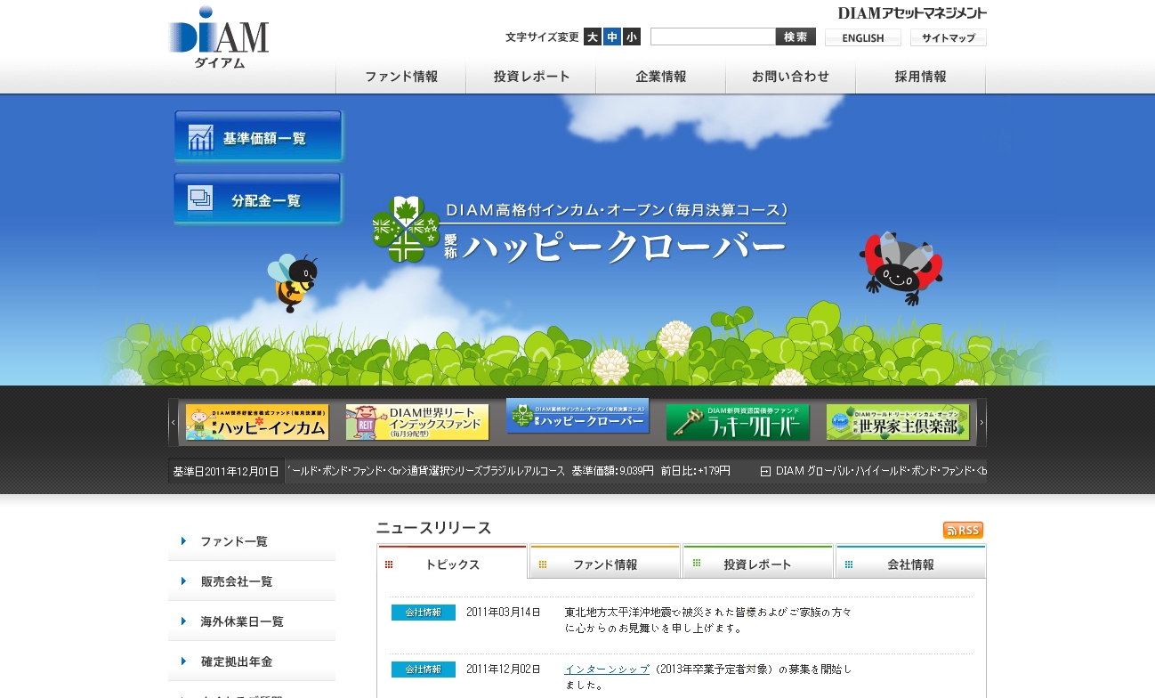This screenshot has height=698, width=1155.
Task: Click the 検索 search button
Action: pos(796,37)
